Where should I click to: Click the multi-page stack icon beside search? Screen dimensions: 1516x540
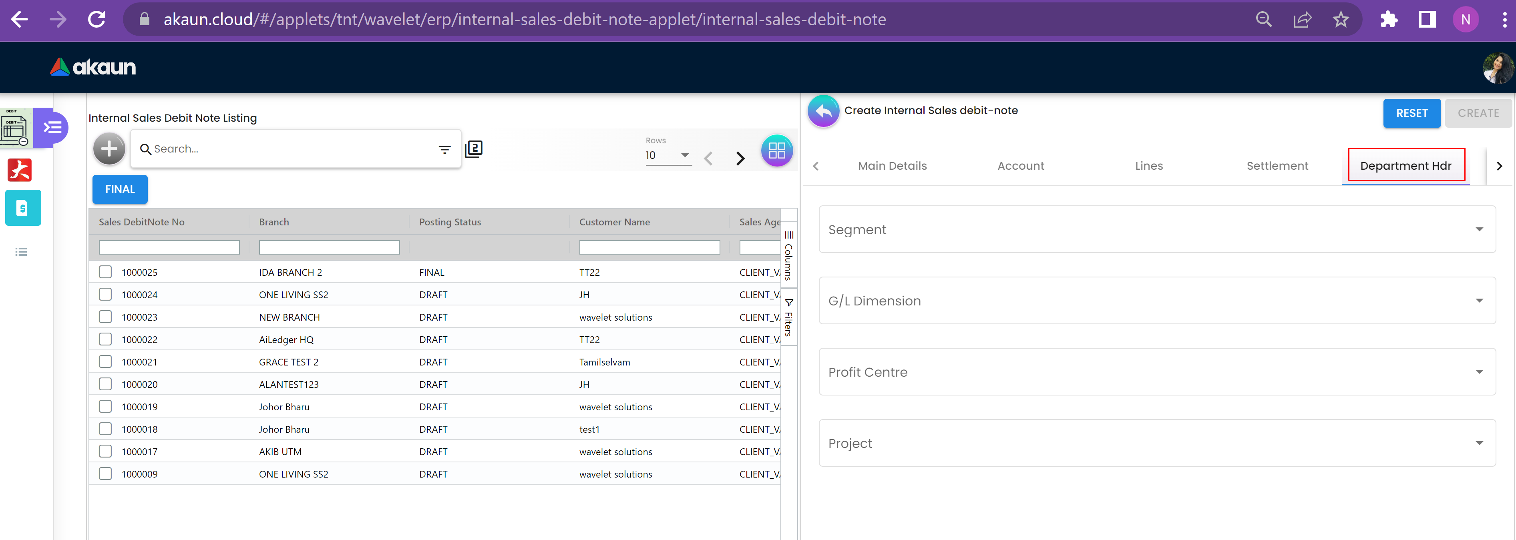pyautogui.click(x=474, y=149)
